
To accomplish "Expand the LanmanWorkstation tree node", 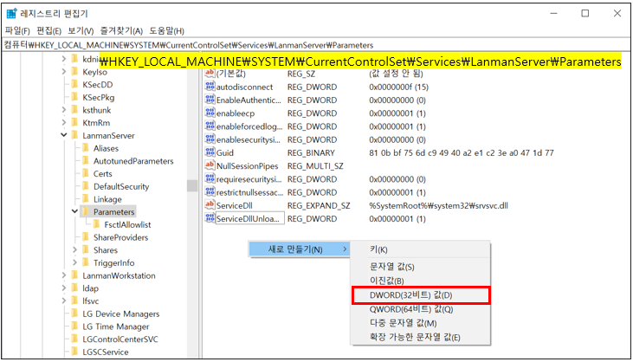I will [64, 275].
